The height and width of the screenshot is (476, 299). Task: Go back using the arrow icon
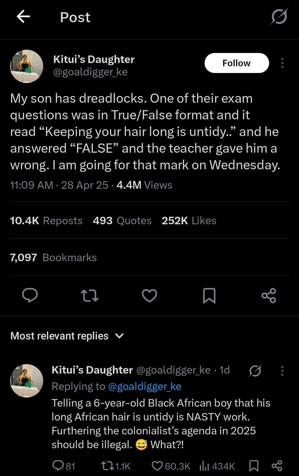[23, 17]
